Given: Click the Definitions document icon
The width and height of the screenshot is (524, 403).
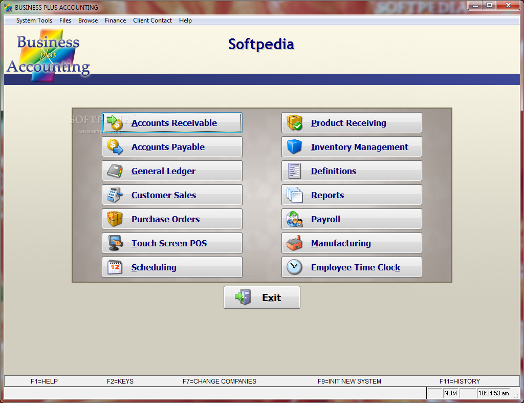Looking at the screenshot, I should click(x=294, y=171).
